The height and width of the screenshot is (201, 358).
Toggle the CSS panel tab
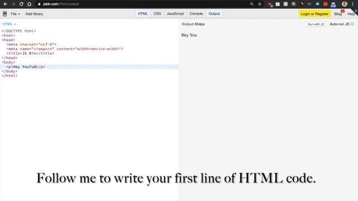[157, 13]
